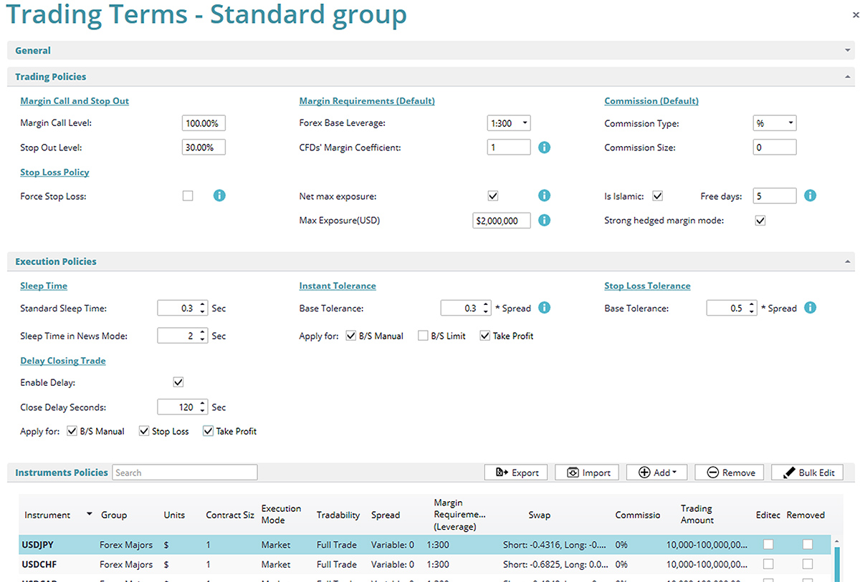
Task: Click info icon for Stop Loss Tolerance
Action: coord(810,308)
